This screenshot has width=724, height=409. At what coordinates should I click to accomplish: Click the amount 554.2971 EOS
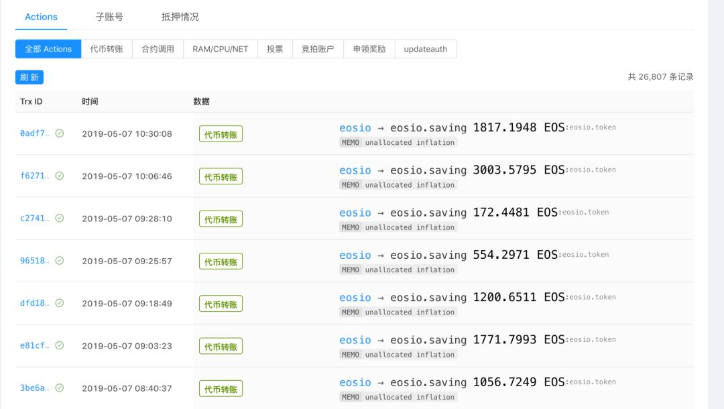[x=516, y=255]
